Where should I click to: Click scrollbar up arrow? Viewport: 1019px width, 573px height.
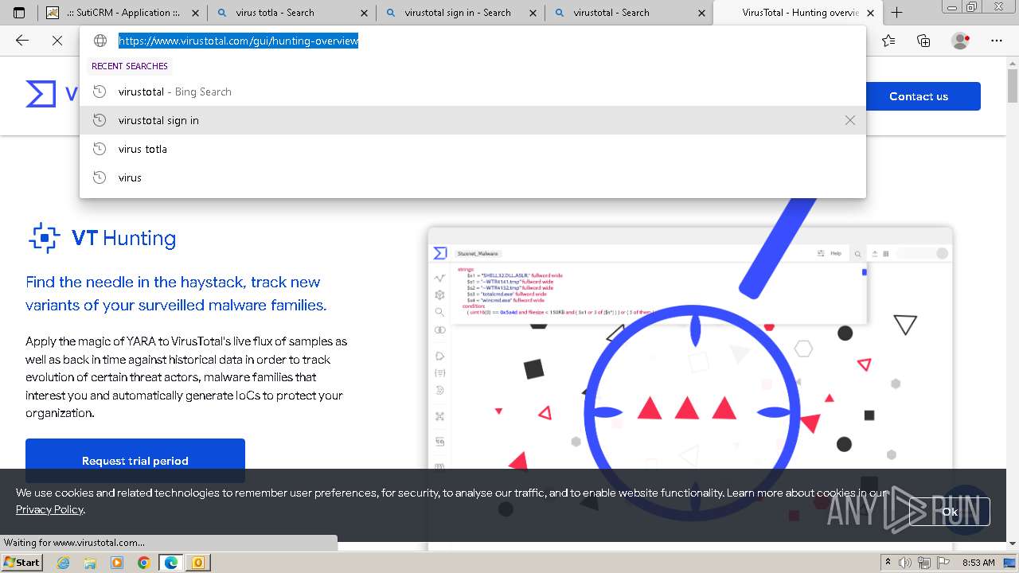[x=1013, y=63]
